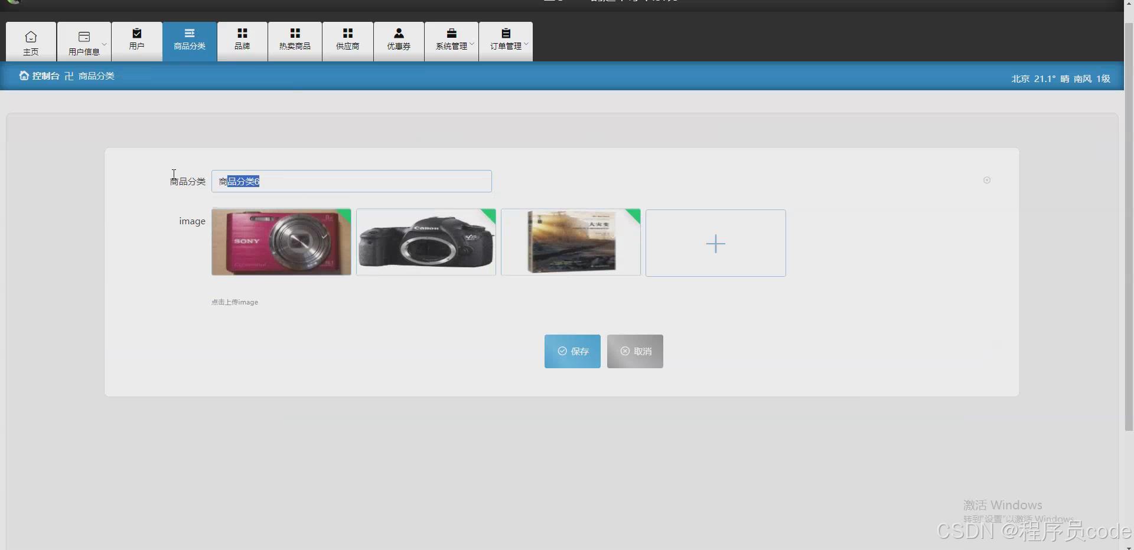Click the 商品分类 breadcrumb text
Viewport: 1134px width, 550px height.
point(96,76)
